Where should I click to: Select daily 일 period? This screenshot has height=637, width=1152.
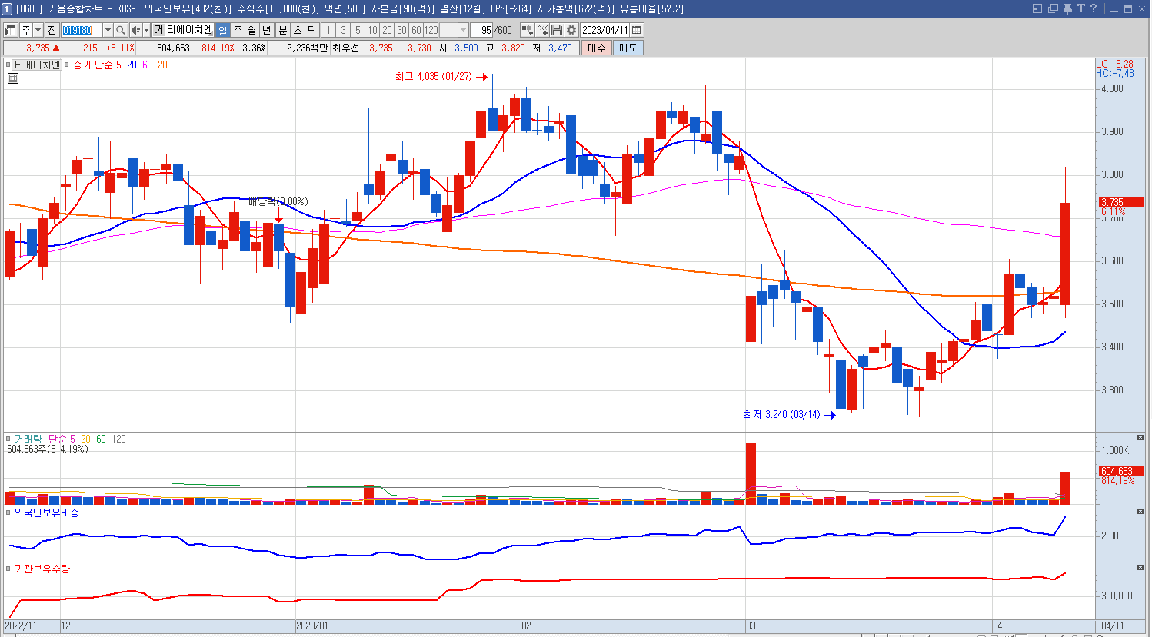click(x=222, y=30)
